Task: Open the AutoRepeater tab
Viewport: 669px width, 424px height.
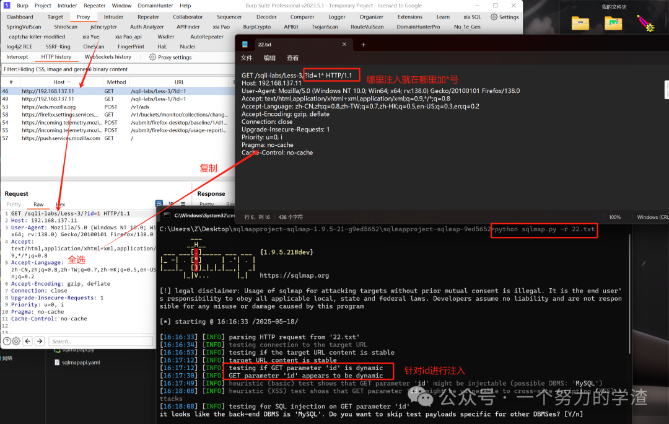Action: [207, 37]
